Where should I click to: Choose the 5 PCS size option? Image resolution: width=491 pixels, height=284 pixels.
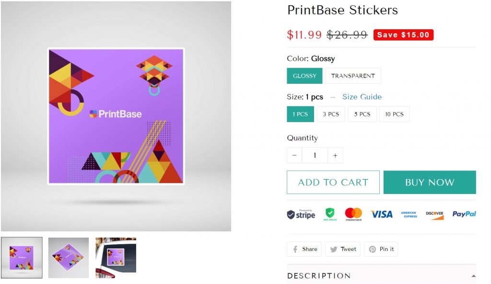click(x=362, y=114)
